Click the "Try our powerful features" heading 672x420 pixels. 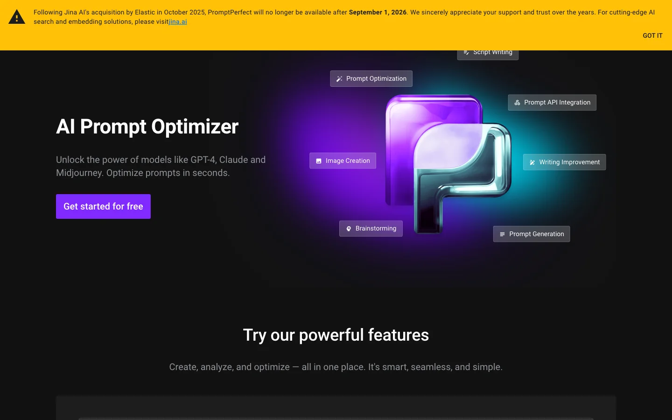tap(336, 335)
